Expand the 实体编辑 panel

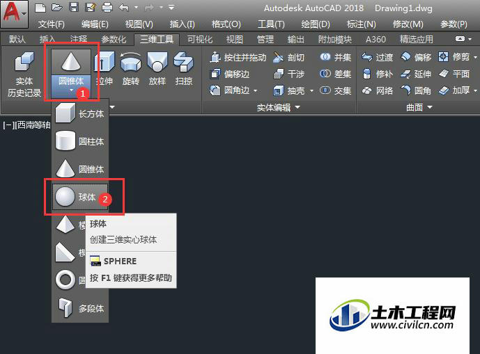point(278,107)
